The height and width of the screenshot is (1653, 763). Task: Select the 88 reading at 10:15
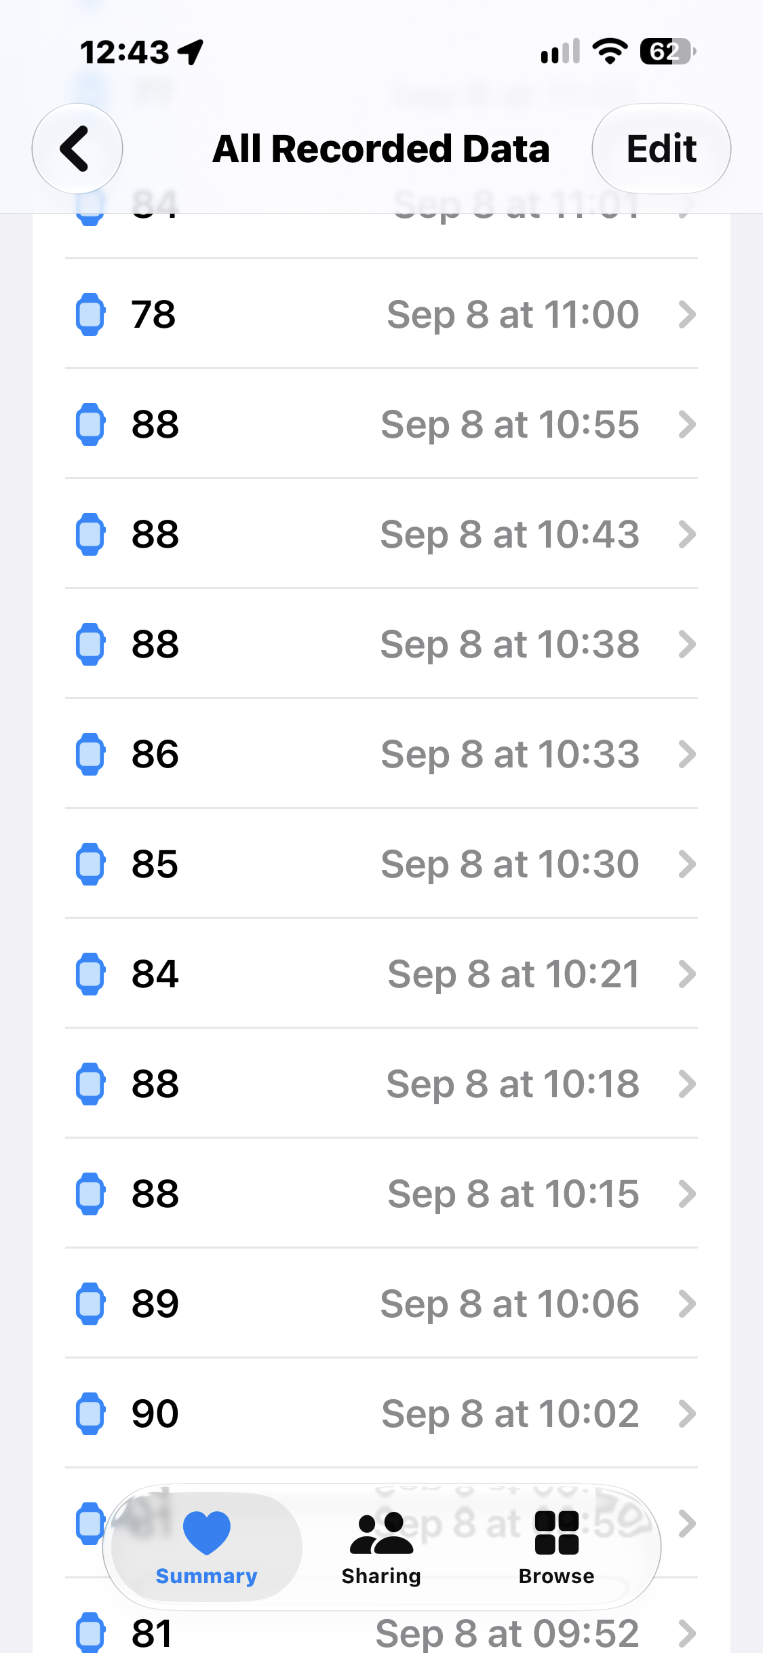(x=381, y=1194)
